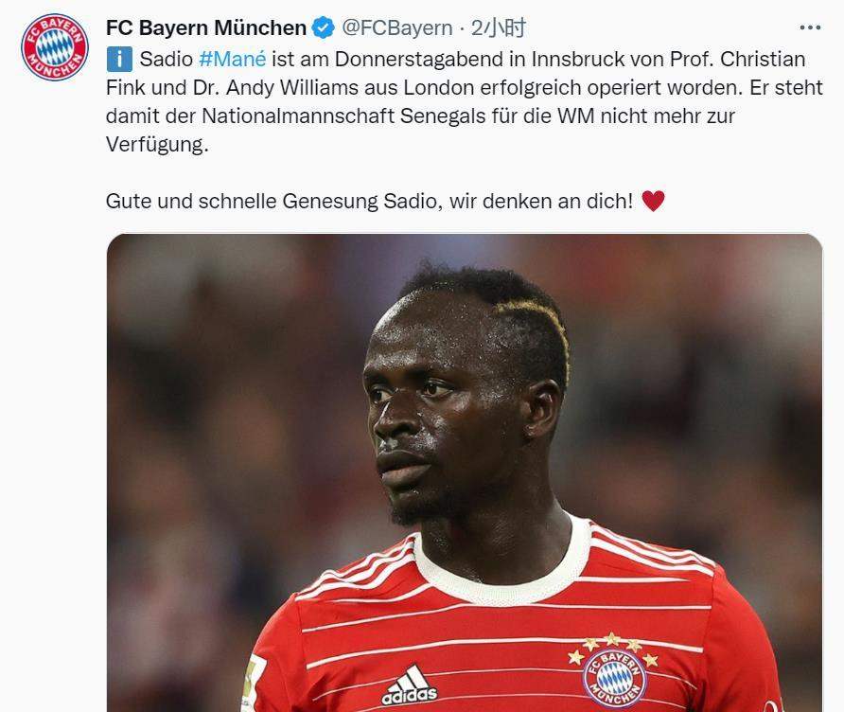844x712 pixels.
Task: Click the FC Bayern München account name
Action: 206,27
